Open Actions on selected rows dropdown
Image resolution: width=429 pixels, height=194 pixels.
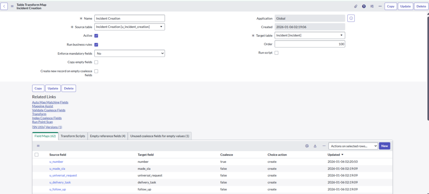click(x=353, y=146)
